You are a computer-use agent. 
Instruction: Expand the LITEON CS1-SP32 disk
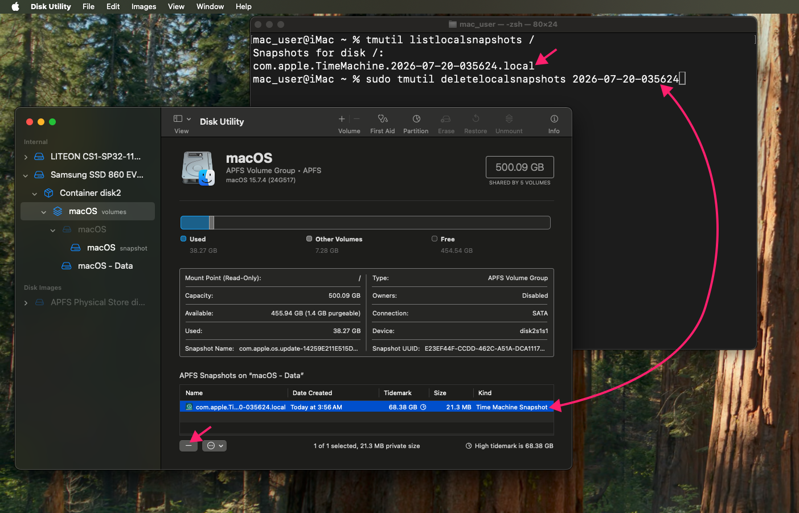(x=26, y=157)
